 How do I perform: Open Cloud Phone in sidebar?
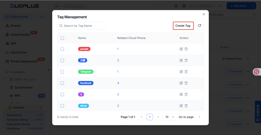(x=19, y=17)
